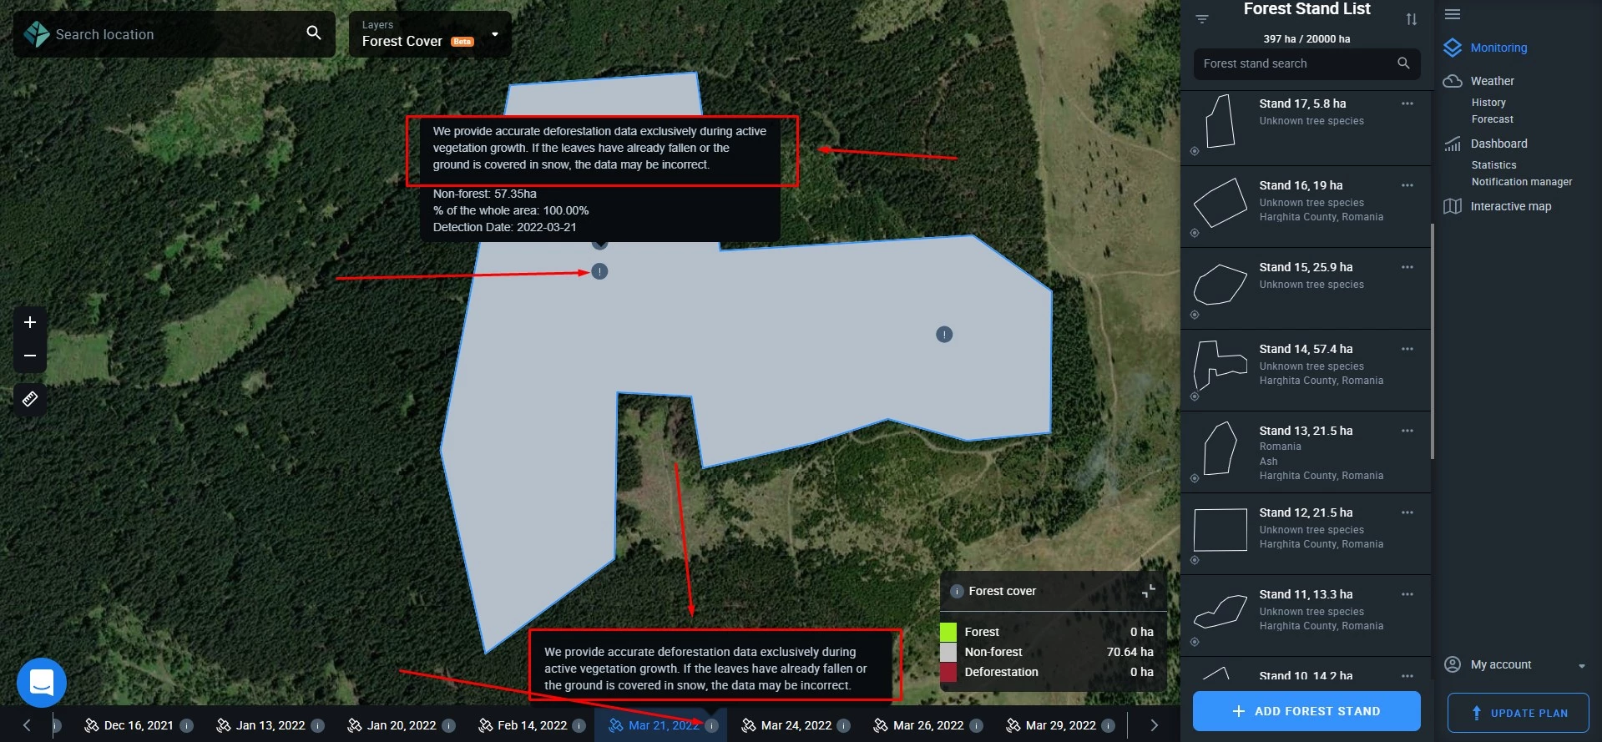1602x742 pixels.
Task: Sort the Forest Stand List
Action: (x=1411, y=19)
